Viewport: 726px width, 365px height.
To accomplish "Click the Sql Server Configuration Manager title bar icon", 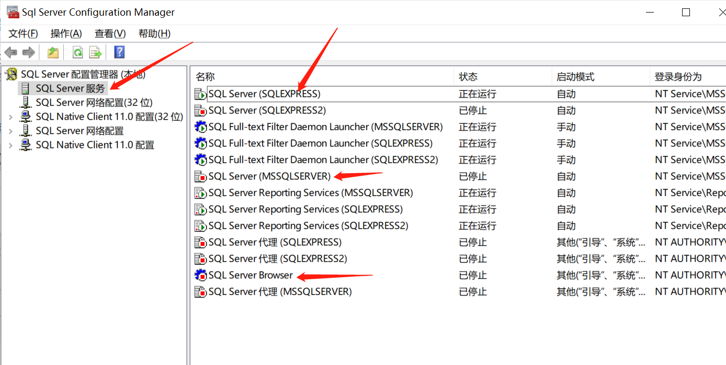I will click(13, 12).
